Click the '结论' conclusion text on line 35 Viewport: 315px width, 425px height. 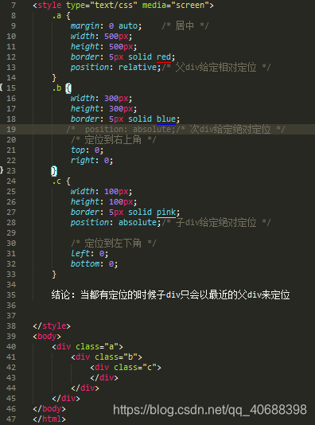tap(171, 295)
